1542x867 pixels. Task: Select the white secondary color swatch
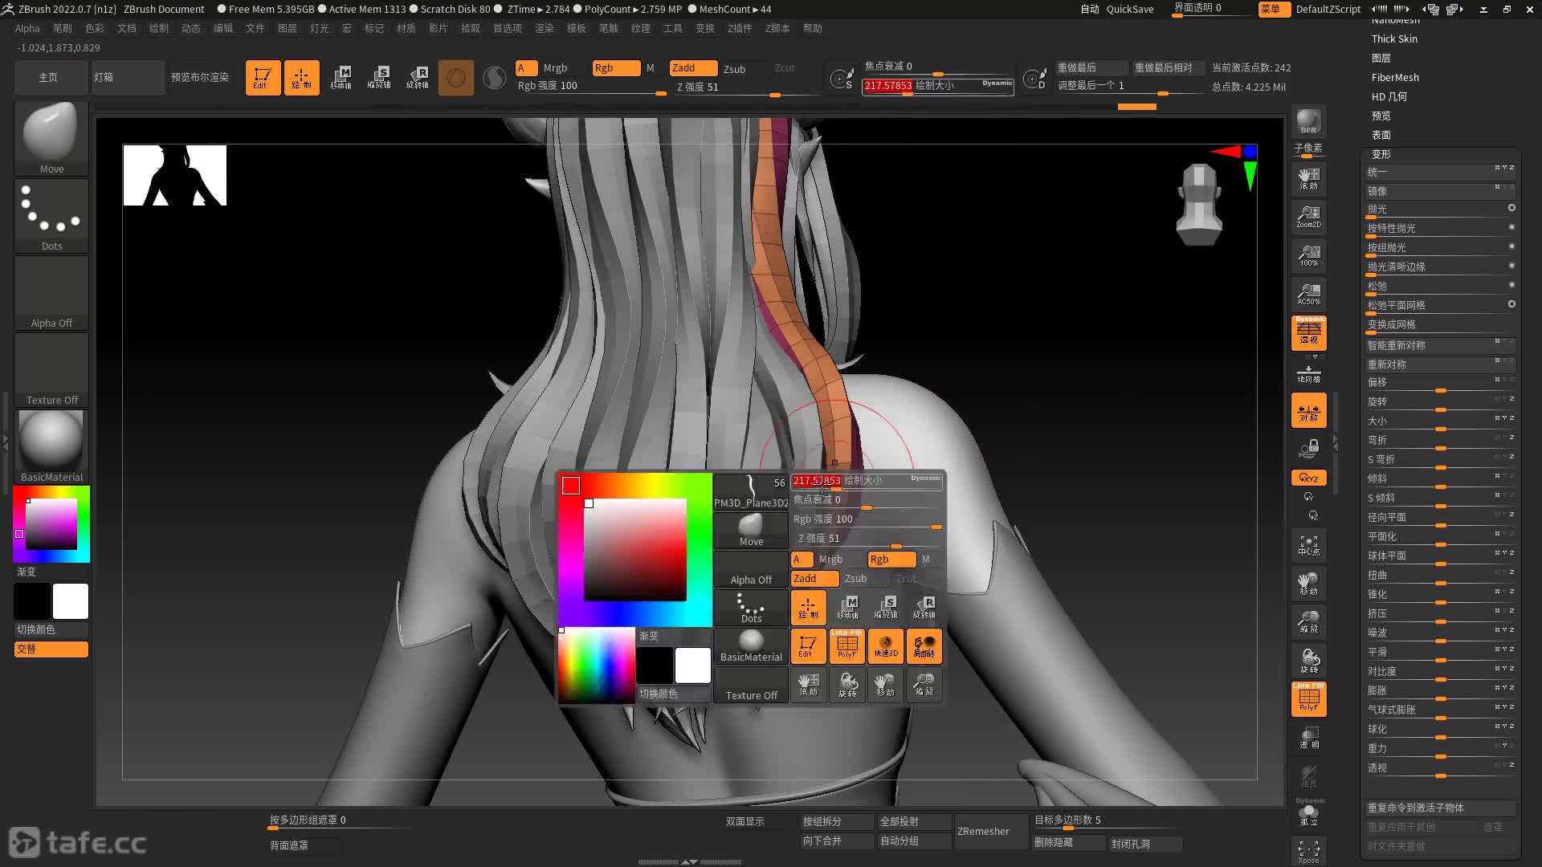pyautogui.click(x=71, y=601)
